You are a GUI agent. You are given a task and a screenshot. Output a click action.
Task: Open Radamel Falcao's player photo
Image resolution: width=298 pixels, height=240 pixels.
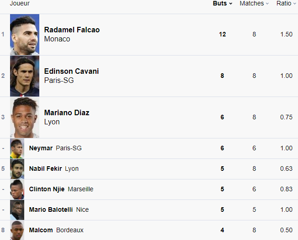coord(25,35)
